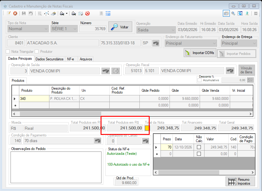The height and width of the screenshot is (191, 262).
Task: Click products grid horizontal scrollbar left arrow
Action: tap(14, 114)
